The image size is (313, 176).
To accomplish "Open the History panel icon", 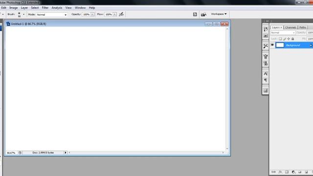I will click(x=265, y=29).
